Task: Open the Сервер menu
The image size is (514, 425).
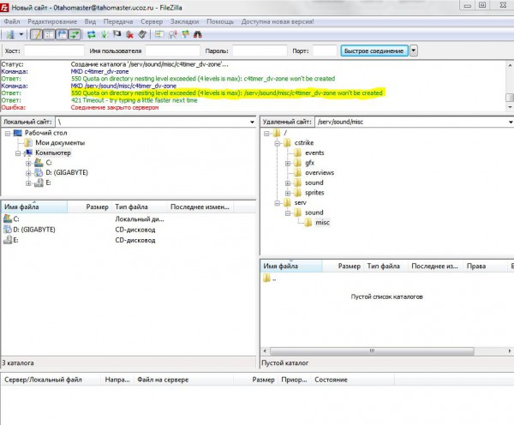Action: tap(150, 20)
